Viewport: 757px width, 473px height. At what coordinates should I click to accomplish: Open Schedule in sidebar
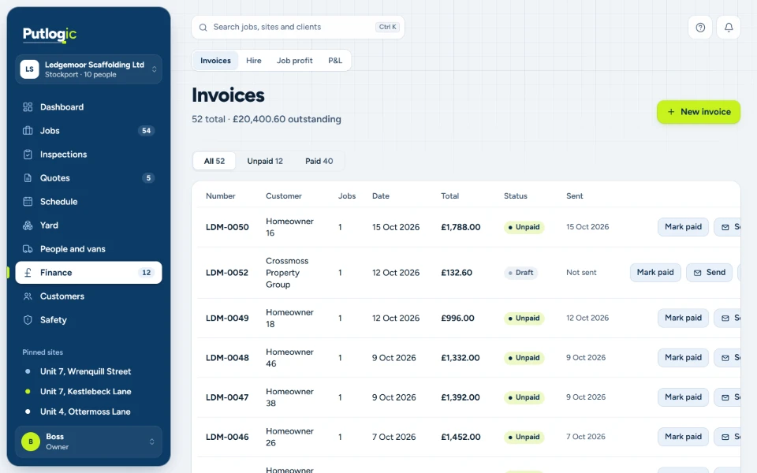click(89, 202)
